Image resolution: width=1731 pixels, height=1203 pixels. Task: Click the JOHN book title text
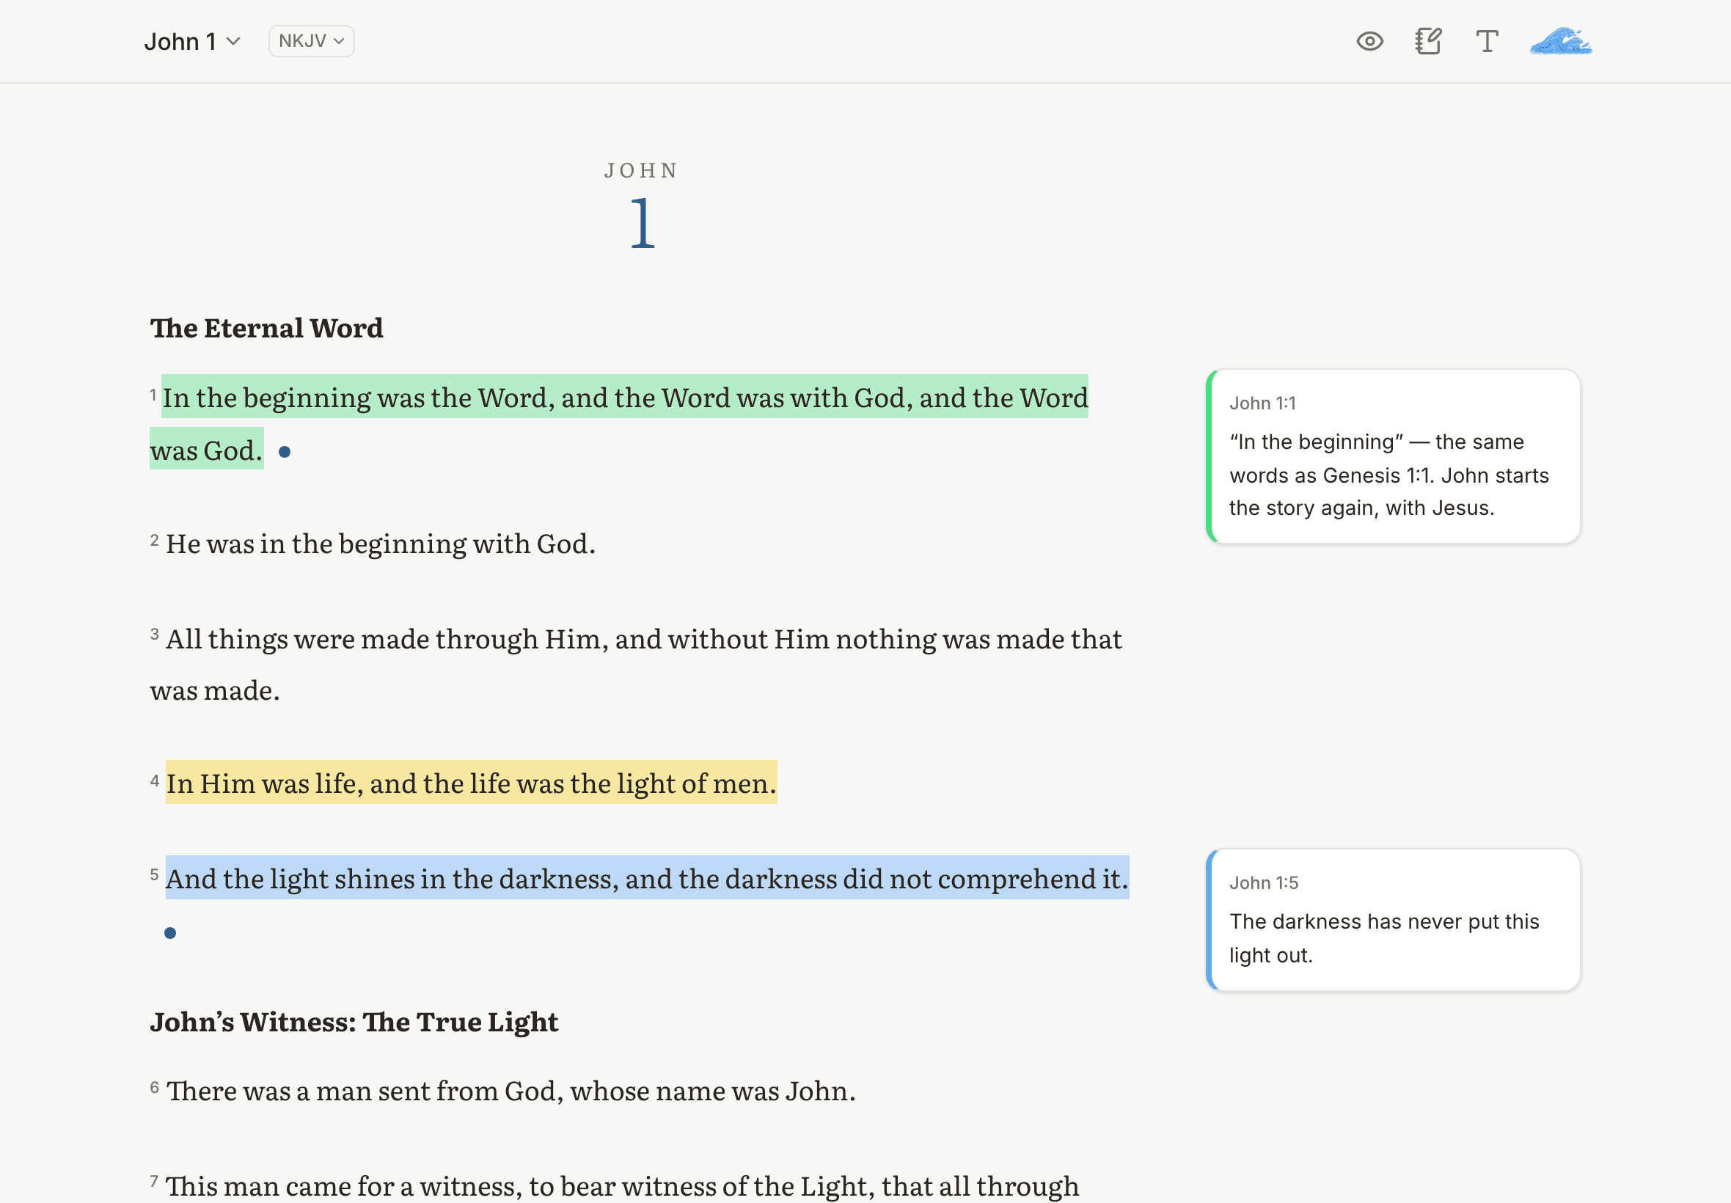coord(641,170)
